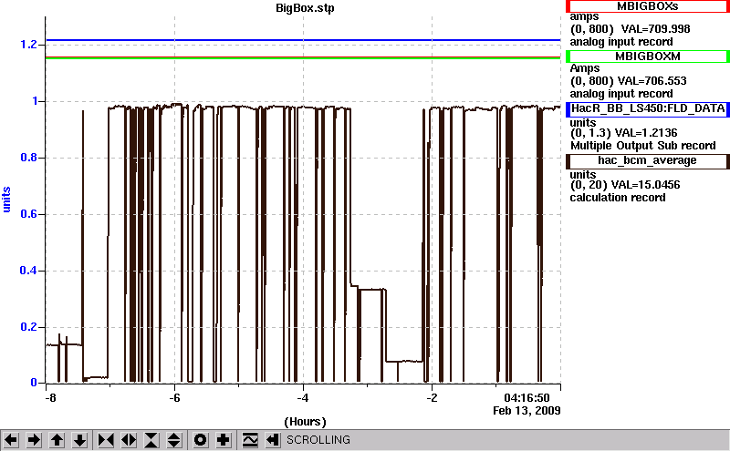Click the 'amps' unit under MBIGBOXs
730x451 pixels.
[x=585, y=17]
